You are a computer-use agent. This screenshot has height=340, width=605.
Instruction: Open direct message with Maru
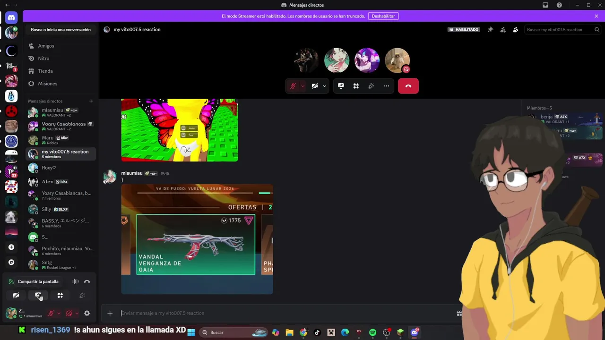[x=60, y=140]
